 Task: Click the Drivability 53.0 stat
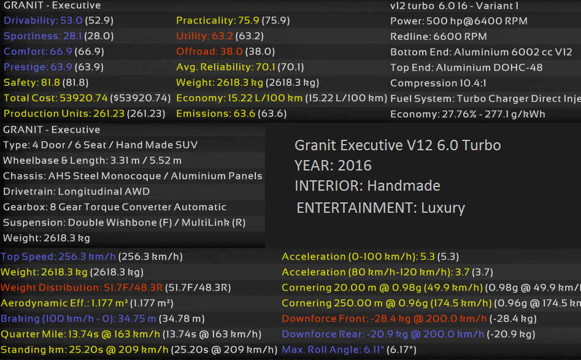pos(58,21)
